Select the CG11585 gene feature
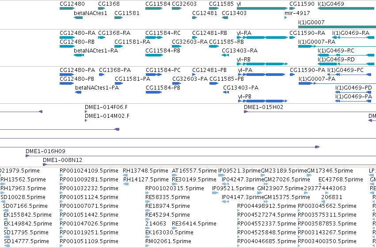The image size is (376, 248). (214, 8)
